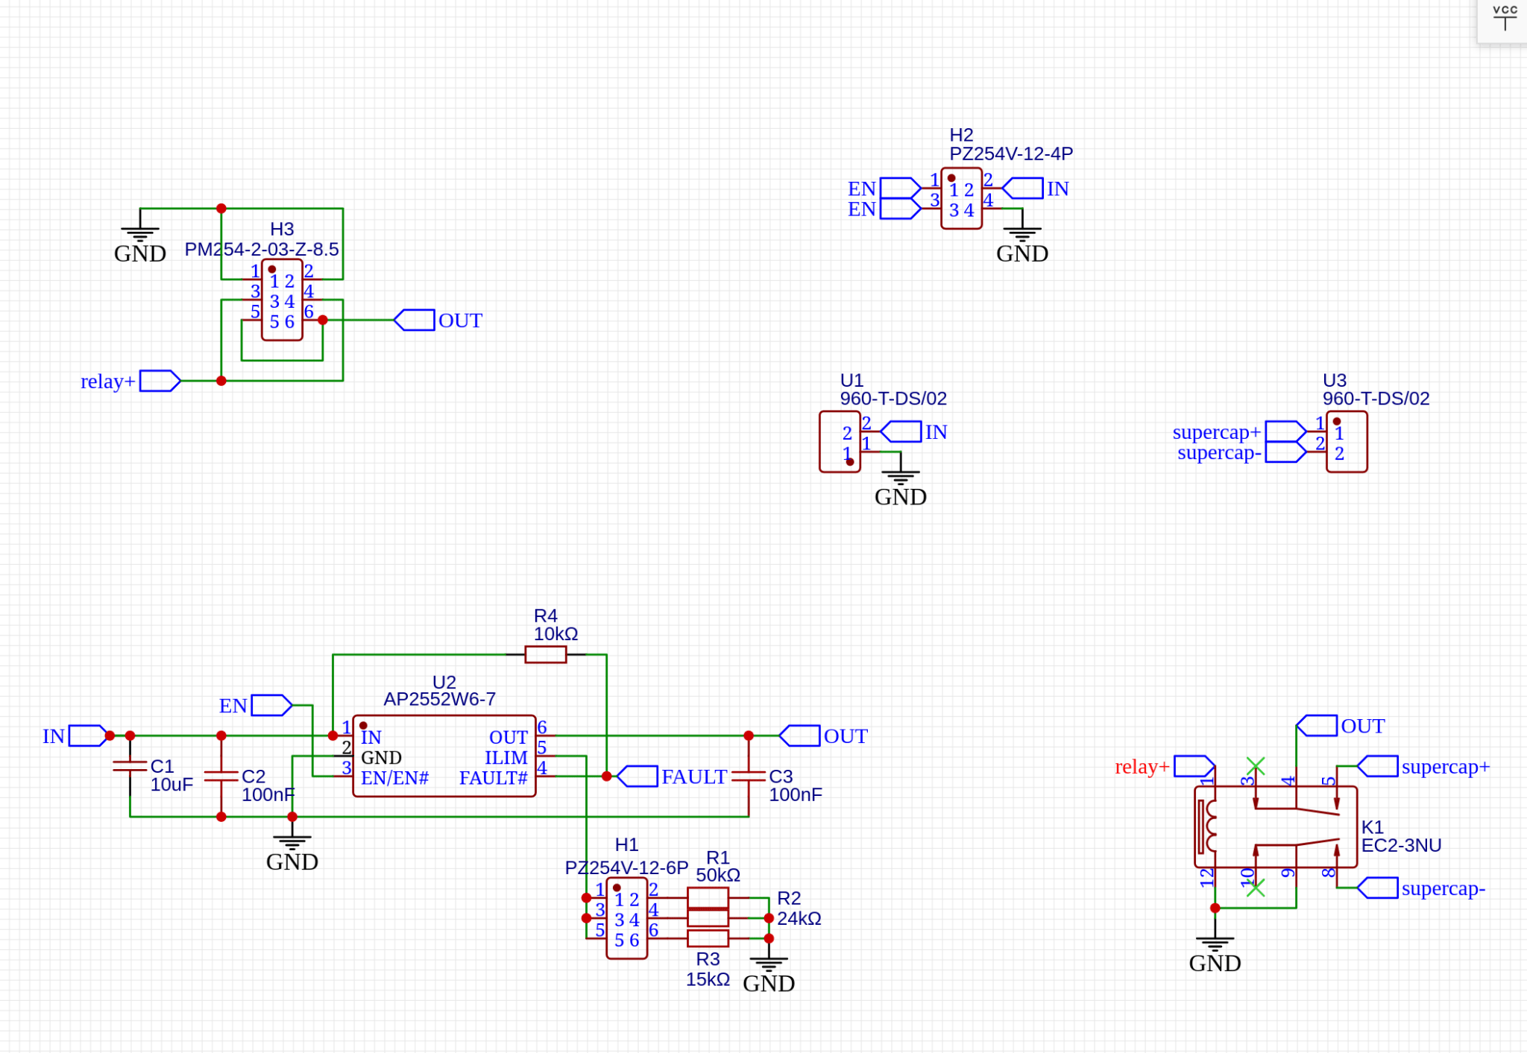Click the green no-connect X on K1 pin 10
1527x1053 pixels.
pyautogui.click(x=1256, y=888)
